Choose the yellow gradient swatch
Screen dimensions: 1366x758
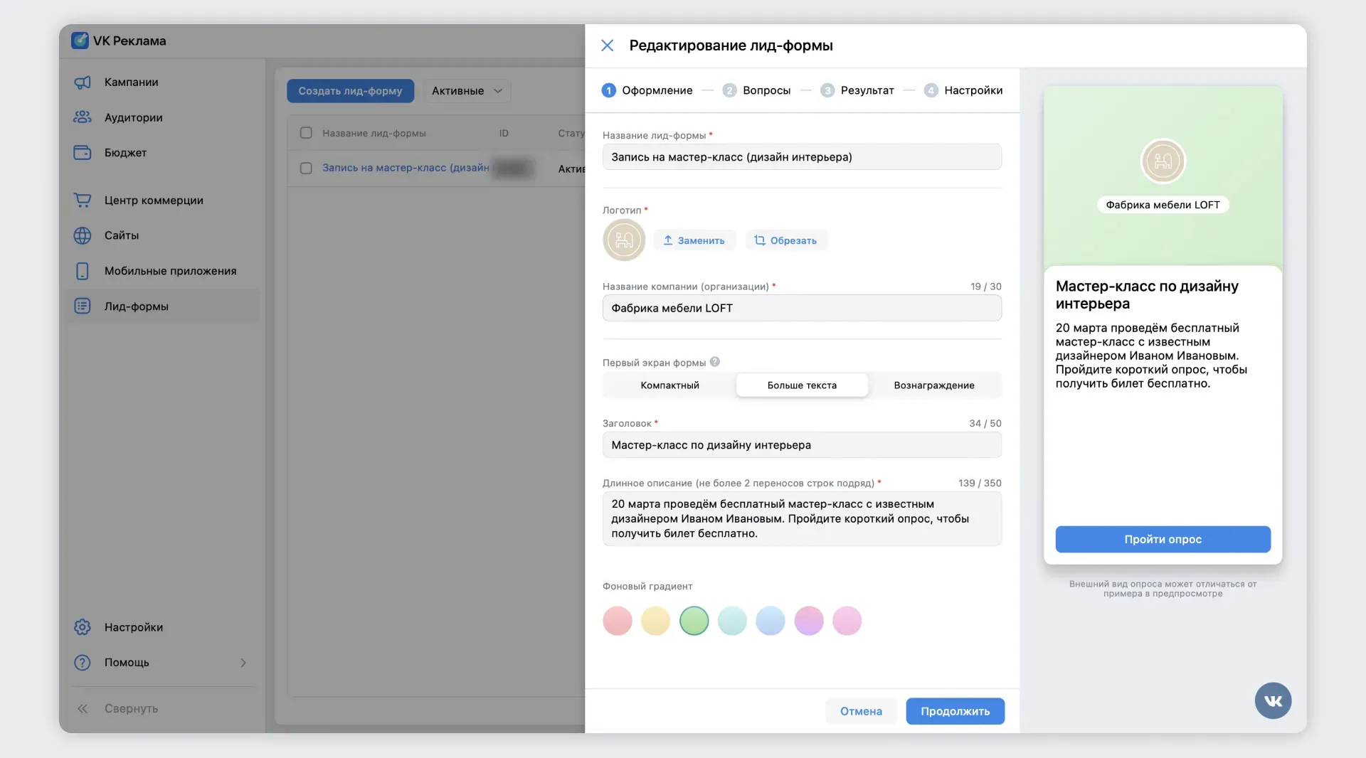pyautogui.click(x=656, y=621)
